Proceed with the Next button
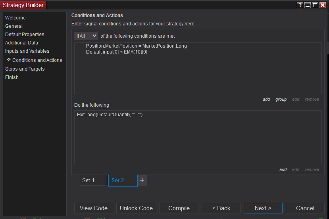 click(x=263, y=208)
